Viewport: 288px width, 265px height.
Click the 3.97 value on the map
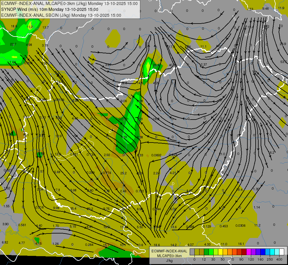[x=108, y=65]
